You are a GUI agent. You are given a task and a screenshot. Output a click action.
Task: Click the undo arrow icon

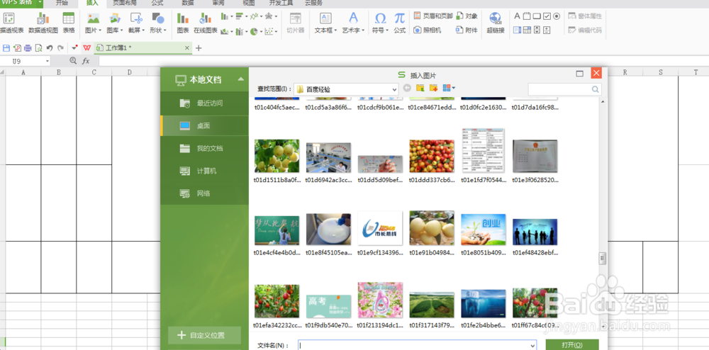50,48
